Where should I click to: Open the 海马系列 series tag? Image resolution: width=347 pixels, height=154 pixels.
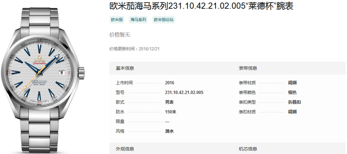pos(138,20)
